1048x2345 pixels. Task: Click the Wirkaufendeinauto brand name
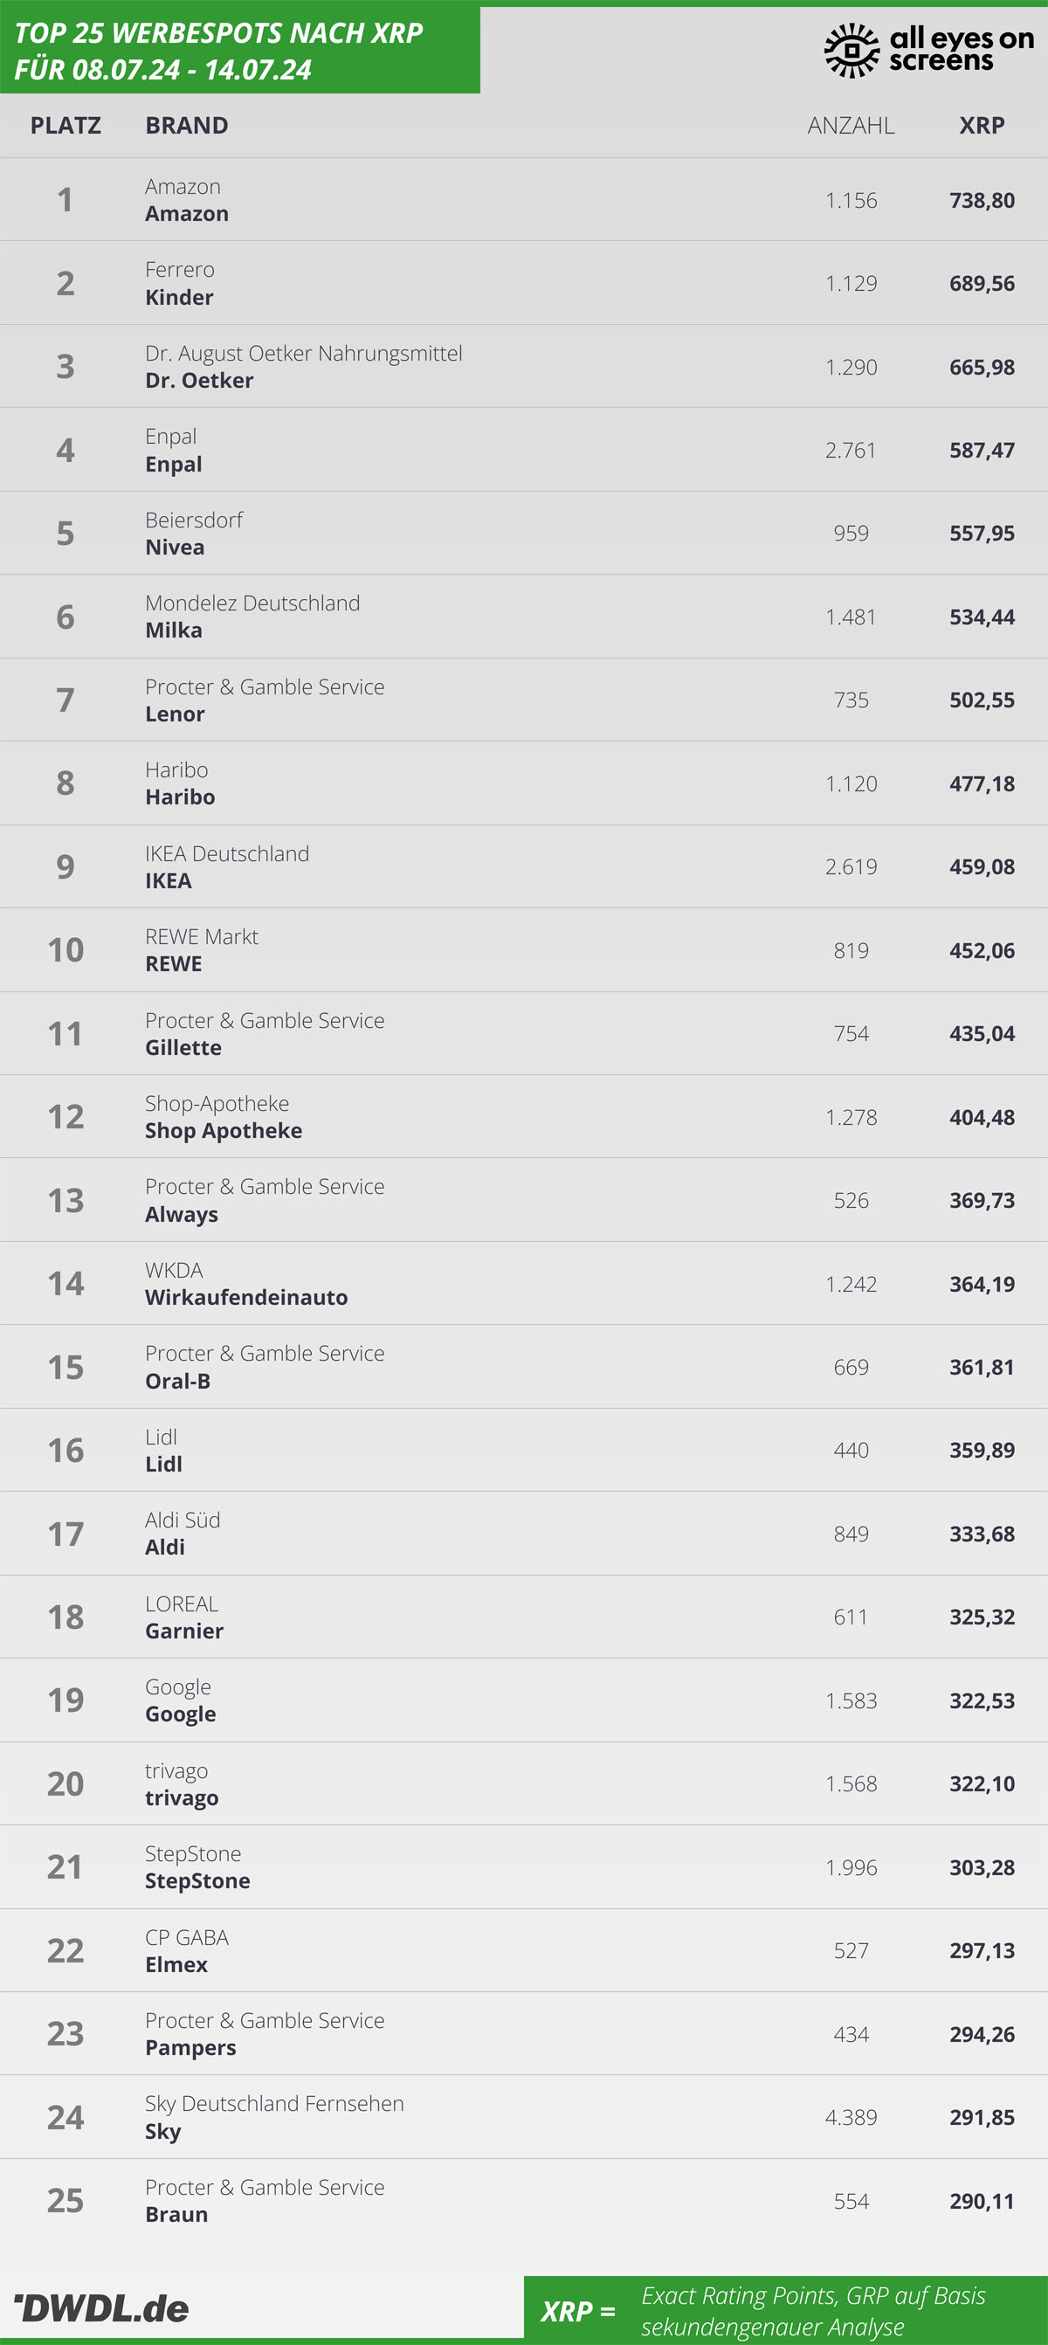[x=247, y=1297]
